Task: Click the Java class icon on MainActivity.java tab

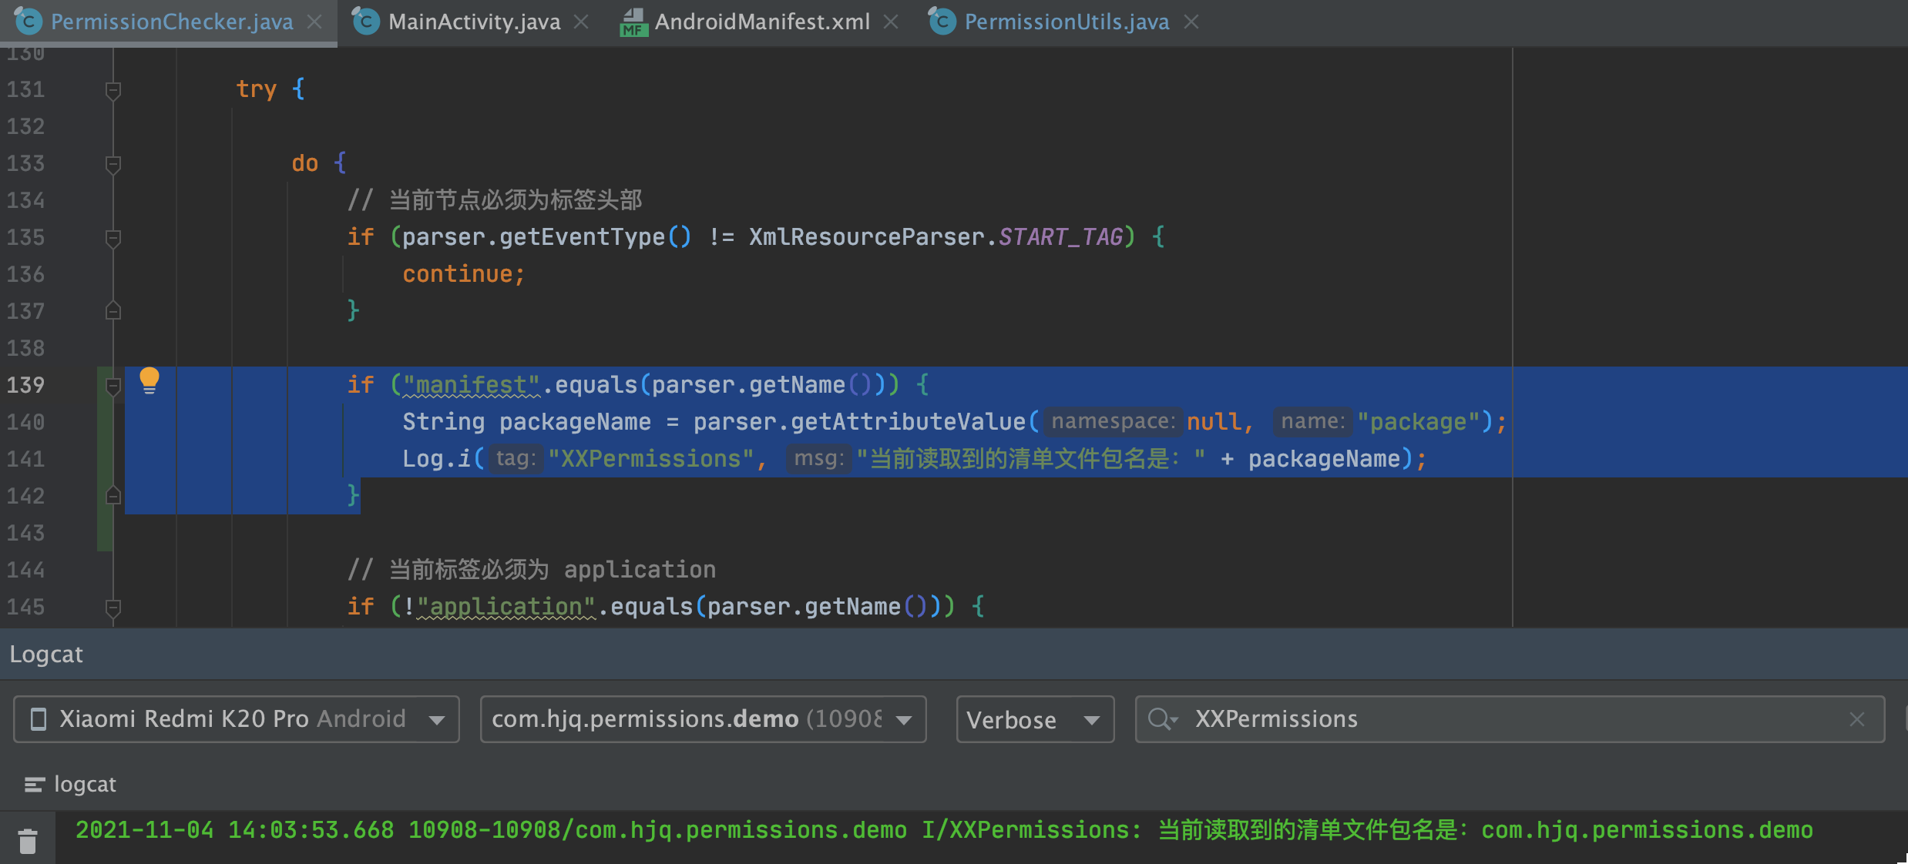Action: pyautogui.click(x=364, y=21)
